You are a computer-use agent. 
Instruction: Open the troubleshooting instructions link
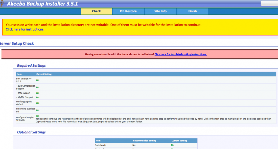pyautogui.click(x=181, y=54)
